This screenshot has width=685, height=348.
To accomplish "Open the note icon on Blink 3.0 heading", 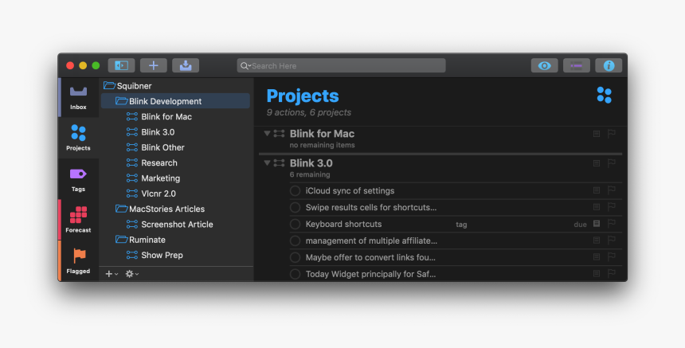I will coord(597,163).
